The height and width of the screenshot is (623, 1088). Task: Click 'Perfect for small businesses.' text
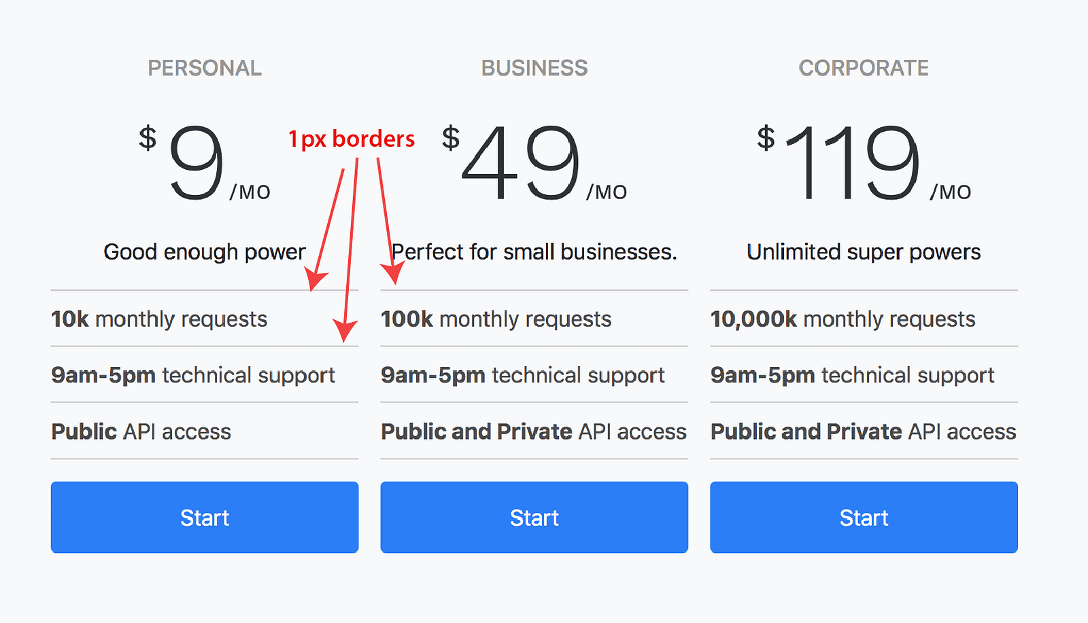[534, 252]
